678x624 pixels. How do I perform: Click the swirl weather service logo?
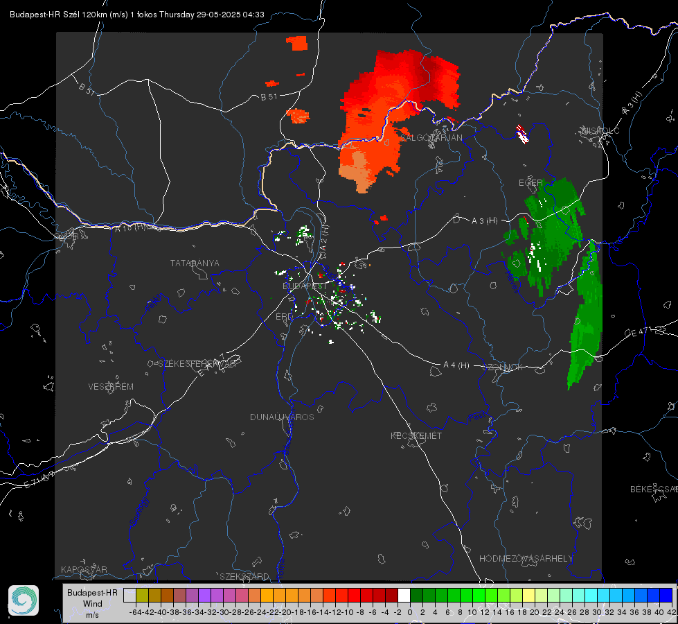(x=24, y=600)
